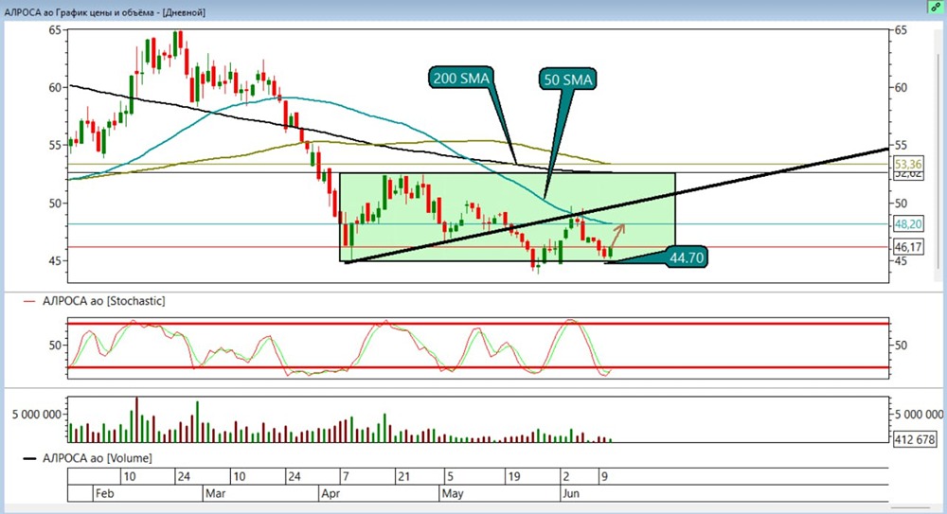Screen dimensions: 947x514
Task: Select the 53,36 price marker label
Action: tap(908, 164)
